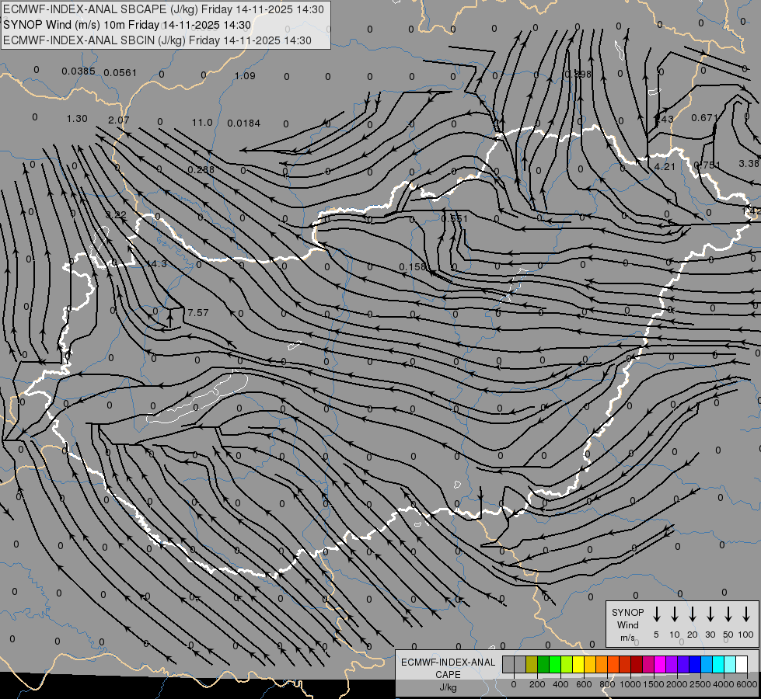Viewport: 761px width, 699px height.
Task: Click the J/kg unit in color legend
Action: click(448, 687)
